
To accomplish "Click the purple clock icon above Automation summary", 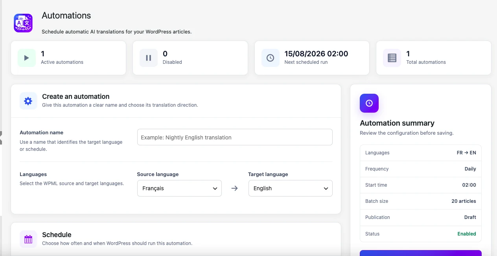I will click(369, 103).
